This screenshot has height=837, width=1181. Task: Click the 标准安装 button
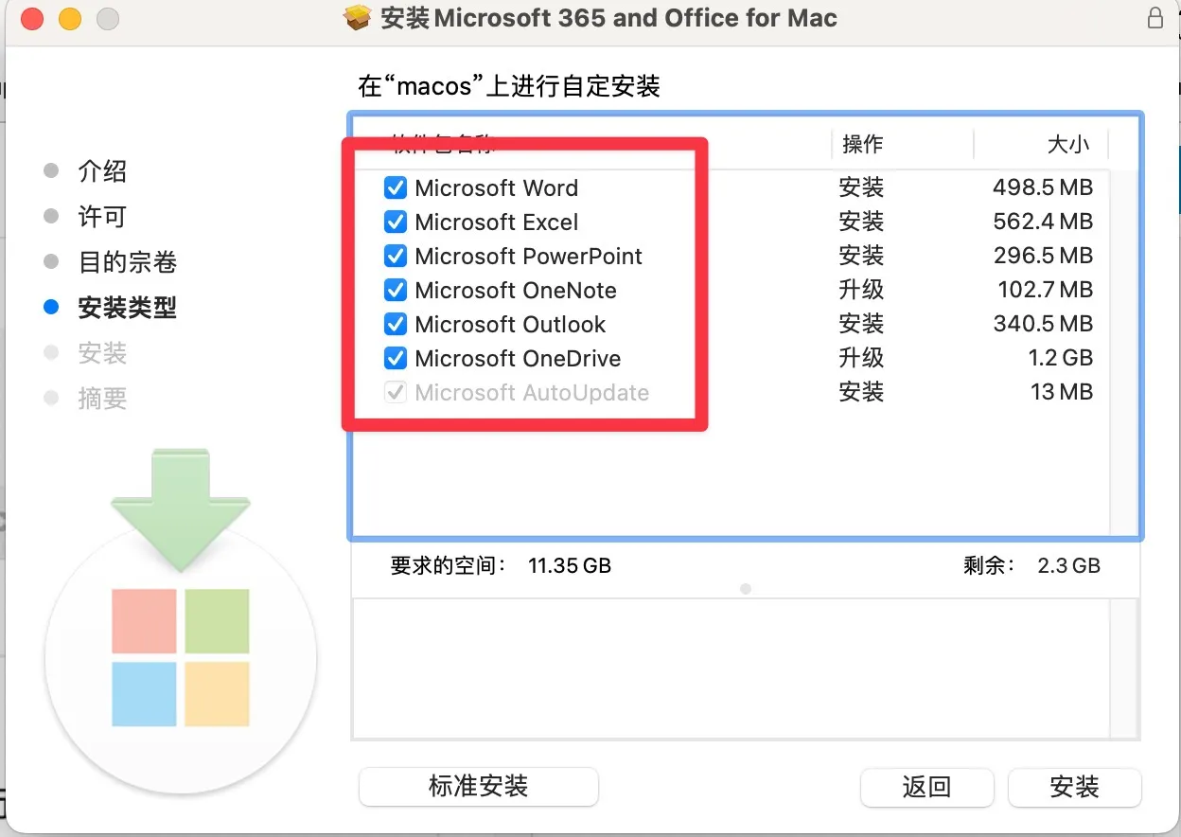pyautogui.click(x=479, y=787)
